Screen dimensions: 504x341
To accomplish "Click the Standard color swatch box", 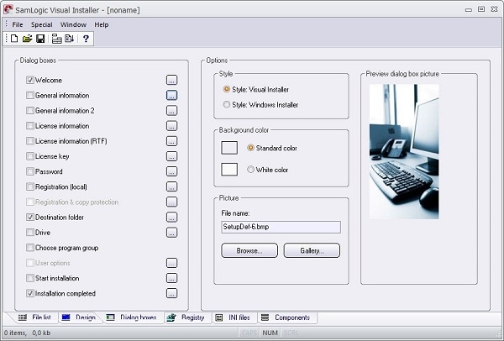I will click(x=229, y=148).
